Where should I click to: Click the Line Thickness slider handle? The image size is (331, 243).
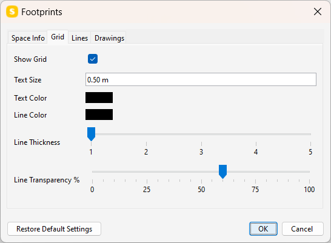pyautogui.click(x=91, y=134)
